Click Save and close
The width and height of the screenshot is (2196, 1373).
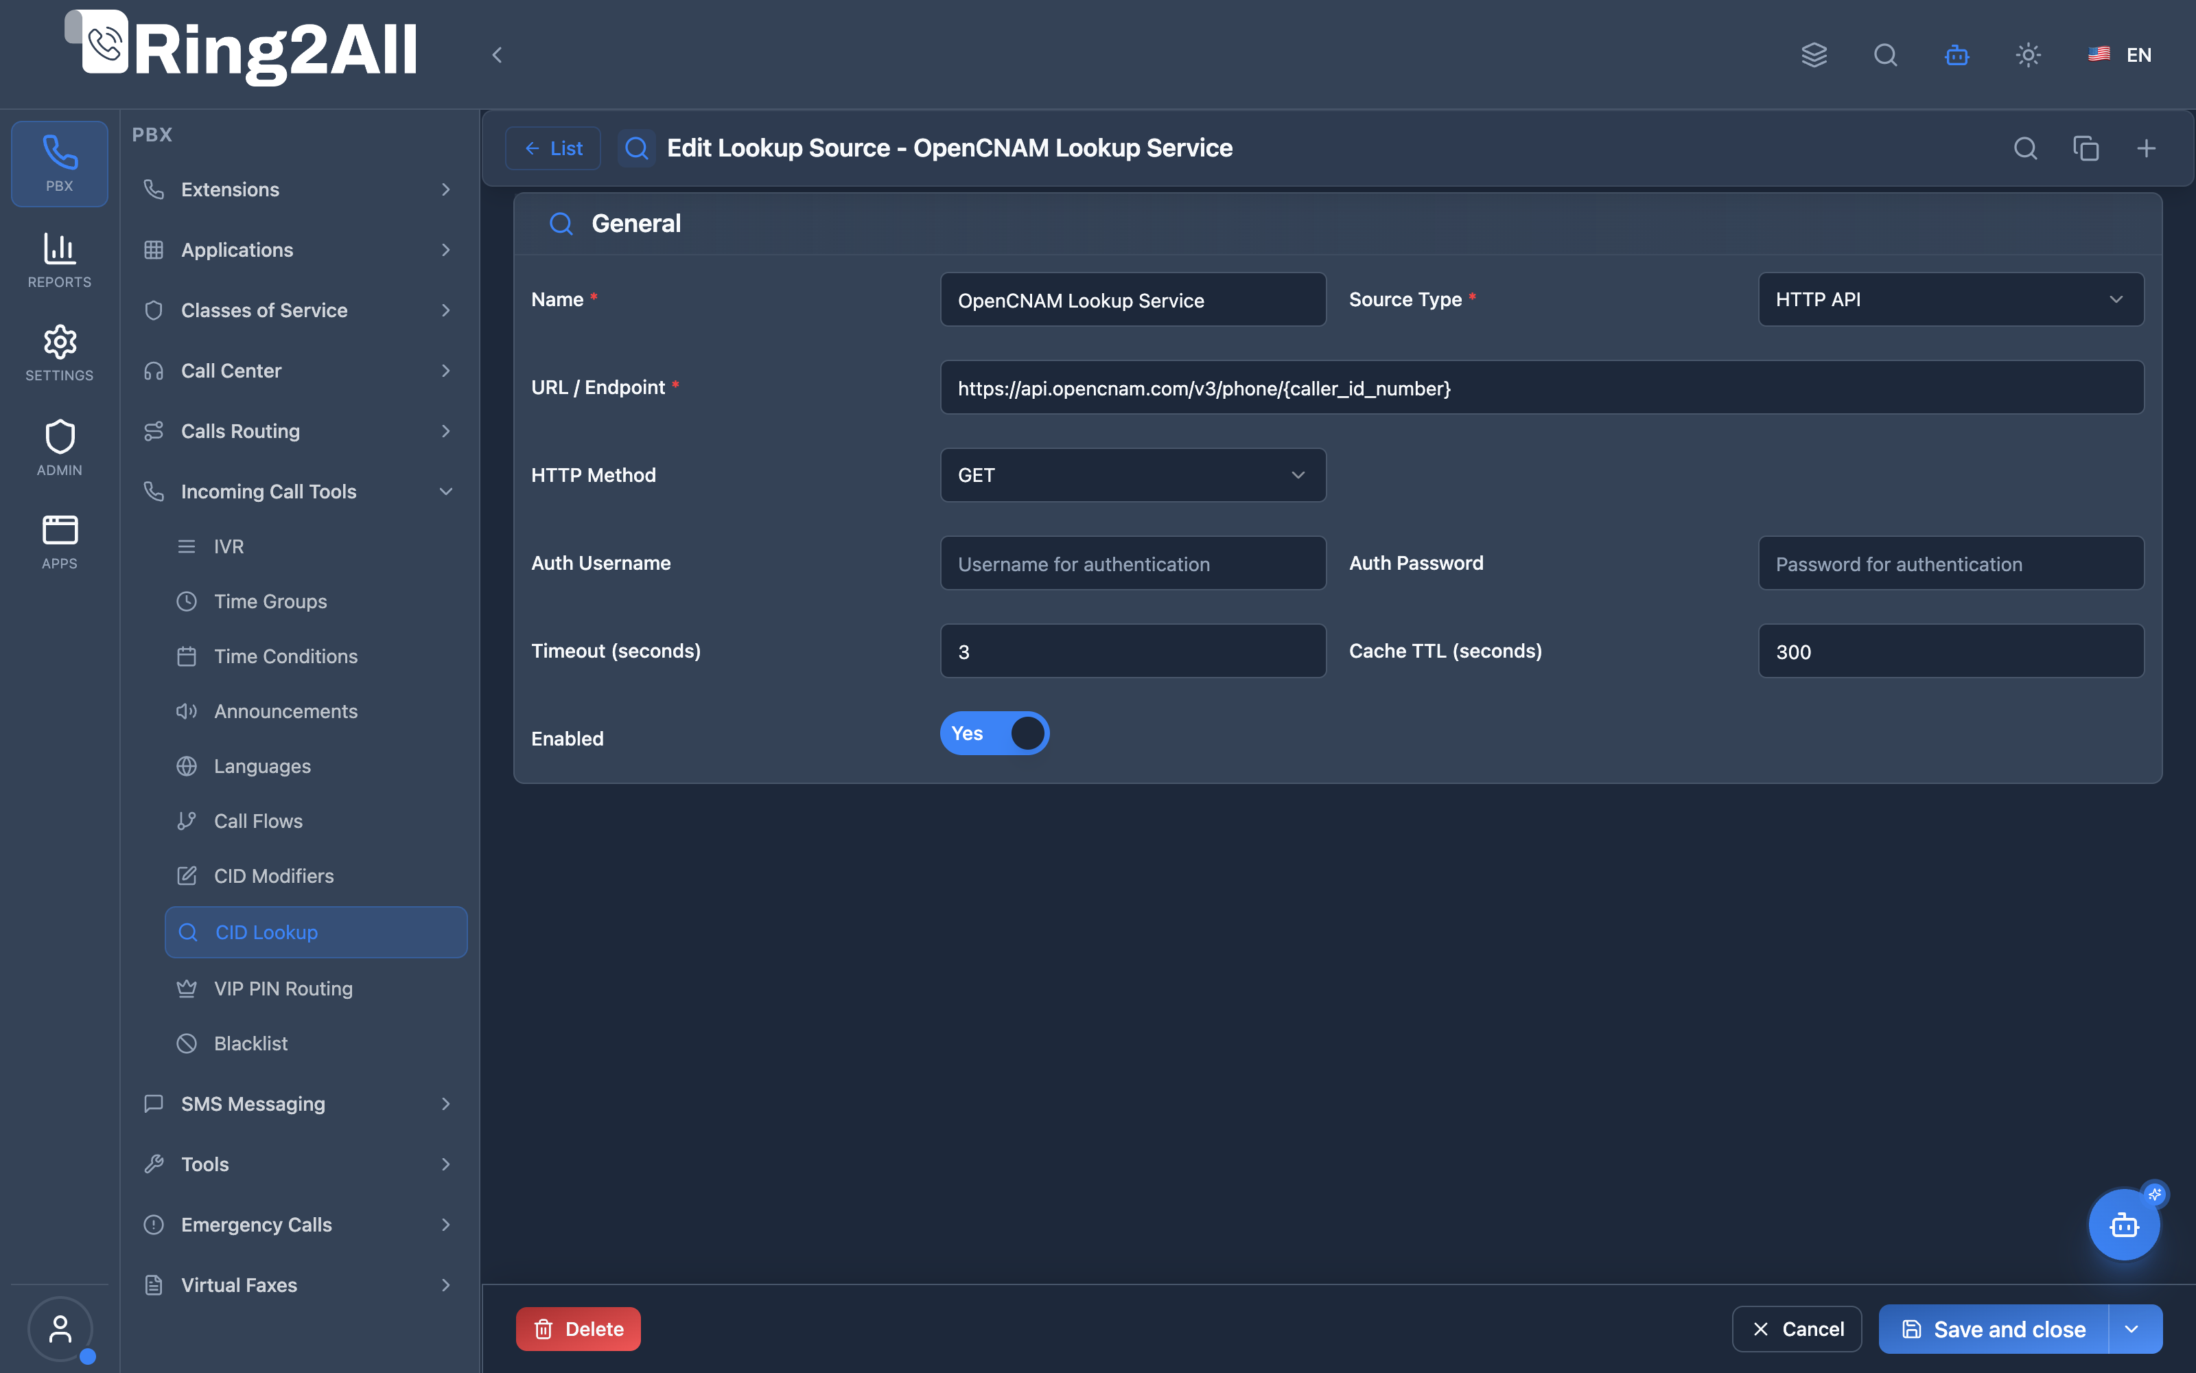pos(1994,1330)
